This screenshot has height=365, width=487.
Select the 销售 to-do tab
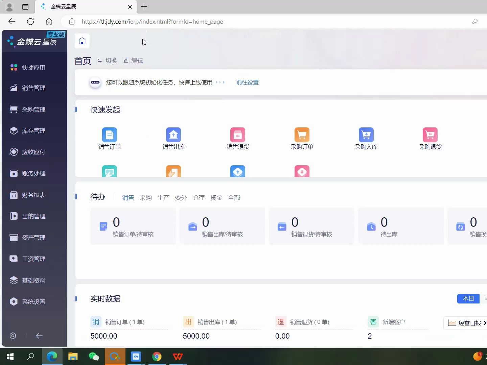point(128,197)
